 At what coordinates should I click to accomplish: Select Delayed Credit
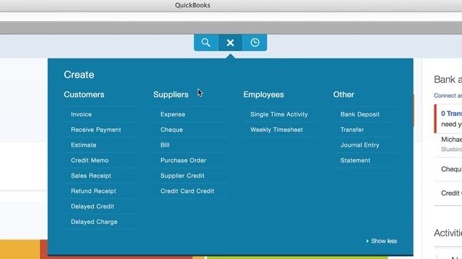[92, 206]
